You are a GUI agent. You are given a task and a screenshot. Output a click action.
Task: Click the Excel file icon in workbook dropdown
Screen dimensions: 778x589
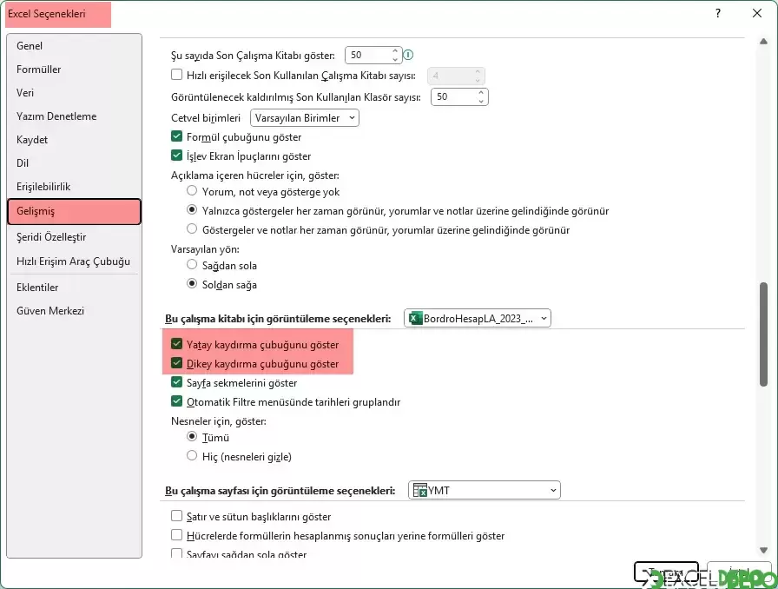[x=415, y=318]
